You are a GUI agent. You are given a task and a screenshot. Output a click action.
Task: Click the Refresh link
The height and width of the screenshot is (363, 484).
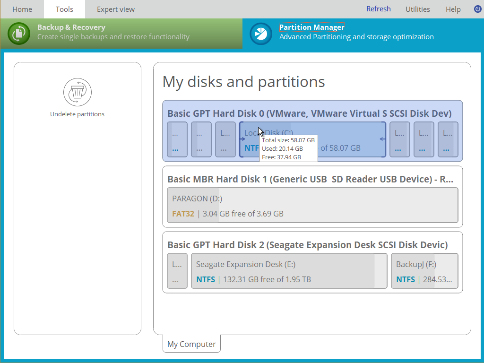coord(379,9)
